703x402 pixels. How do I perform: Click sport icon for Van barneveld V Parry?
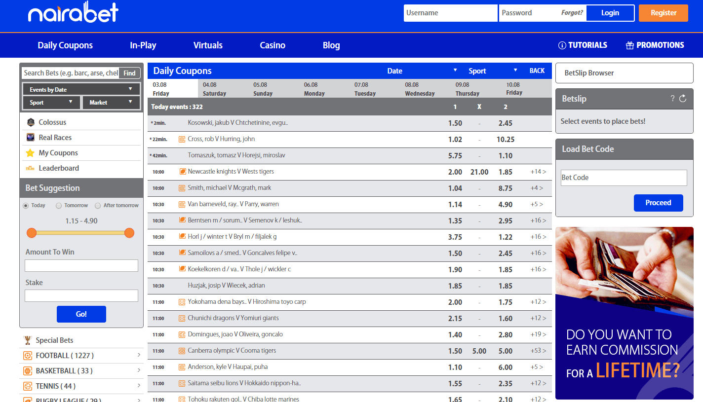pyautogui.click(x=182, y=204)
